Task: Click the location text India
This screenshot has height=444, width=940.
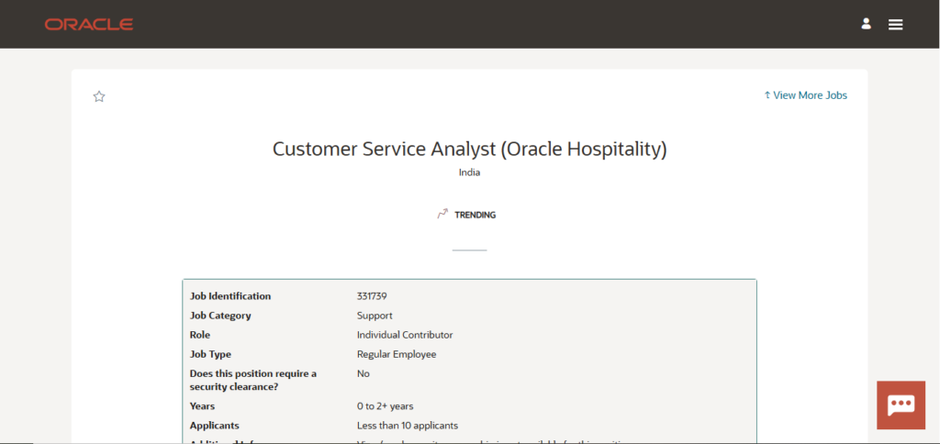Action: coord(469,172)
